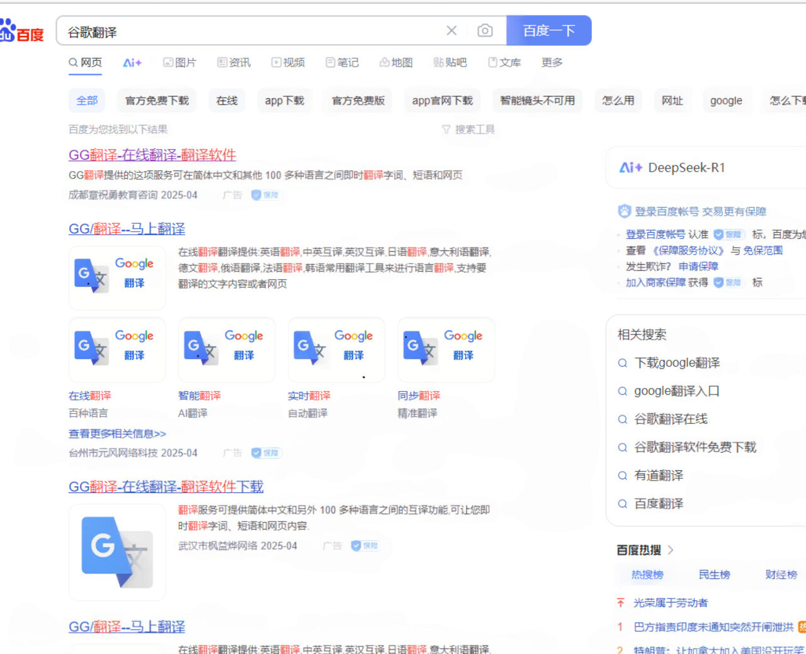The width and height of the screenshot is (806, 654).
Task: Select the 官方免费下载 filter chip
Action: [x=157, y=101]
